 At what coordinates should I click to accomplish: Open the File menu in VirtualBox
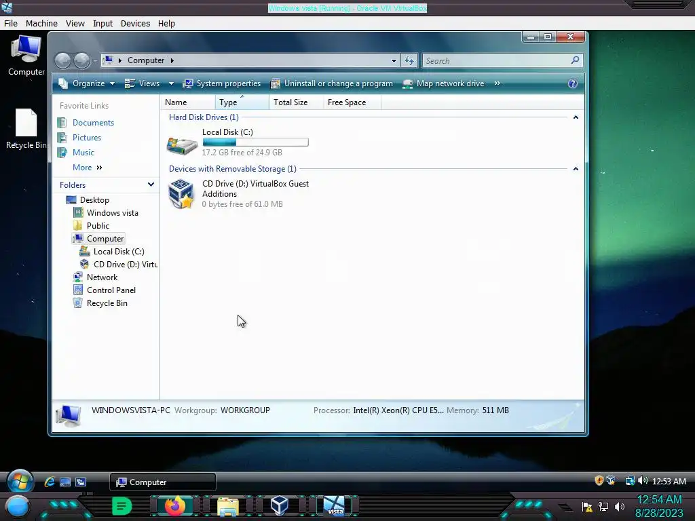click(x=11, y=24)
